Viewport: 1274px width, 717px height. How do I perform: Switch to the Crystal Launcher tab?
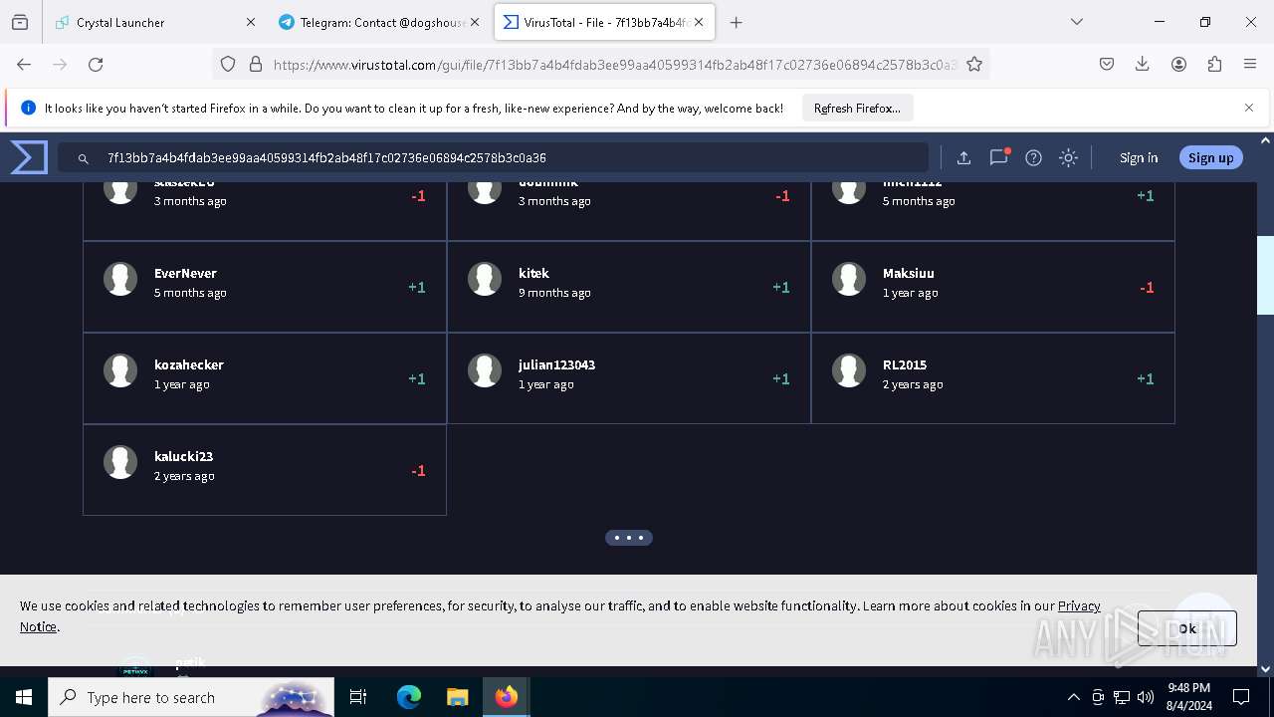coord(155,22)
